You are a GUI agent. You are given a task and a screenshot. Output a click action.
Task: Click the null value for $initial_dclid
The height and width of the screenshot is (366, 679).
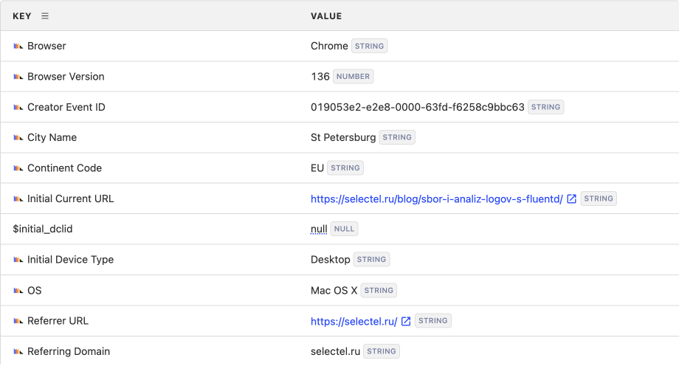[x=319, y=229]
